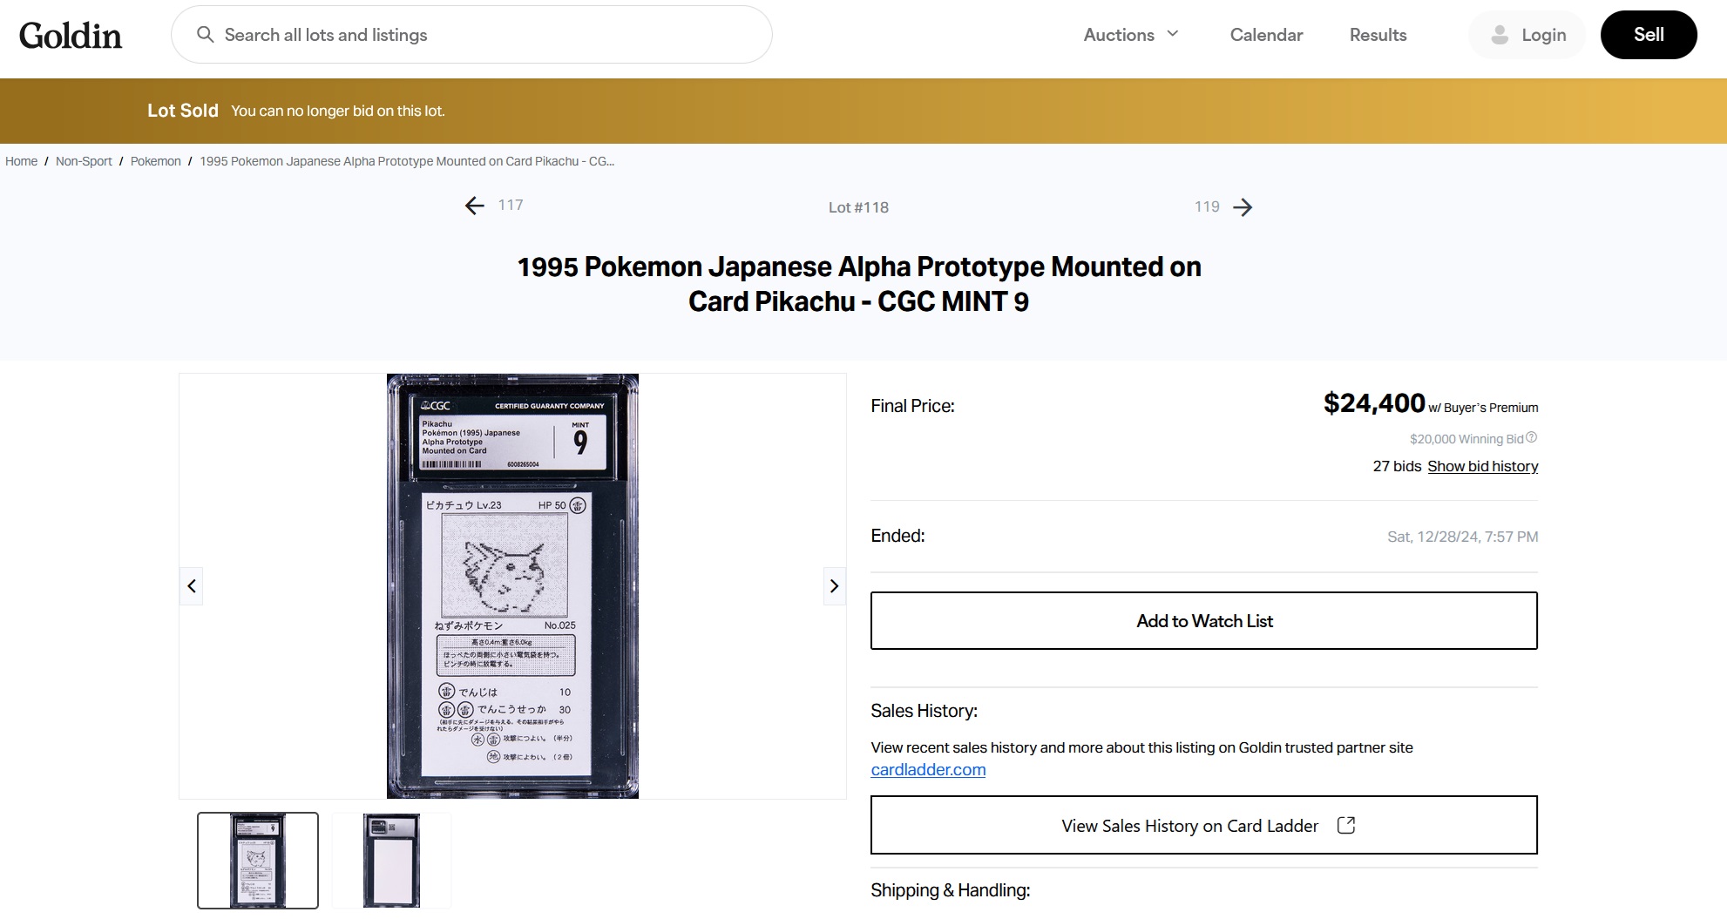Image resolution: width=1727 pixels, height=919 pixels.
Task: Open the Results page
Action: pyautogui.click(x=1378, y=35)
